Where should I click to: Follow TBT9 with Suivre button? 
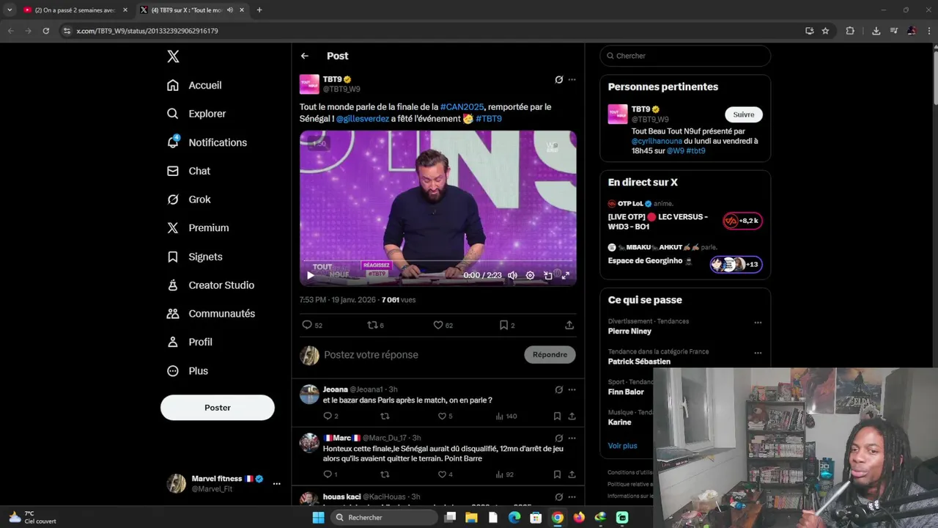point(744,114)
